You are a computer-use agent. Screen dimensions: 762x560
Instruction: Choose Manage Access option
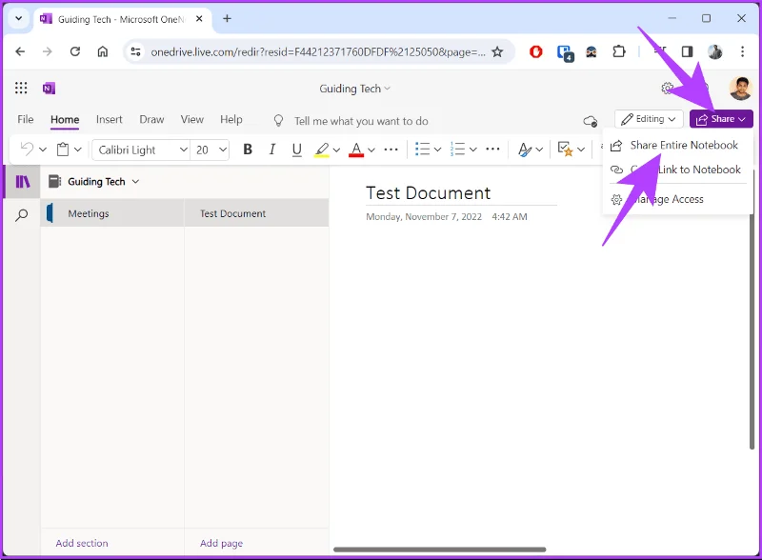pyautogui.click(x=677, y=199)
